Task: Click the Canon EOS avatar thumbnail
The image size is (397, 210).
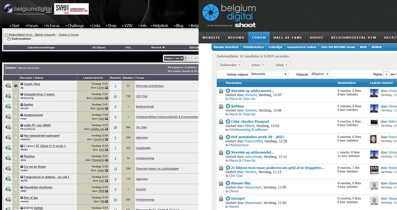Action: pos(374,170)
